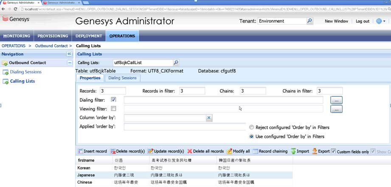Open the Viewing filter browse button

[336, 109]
